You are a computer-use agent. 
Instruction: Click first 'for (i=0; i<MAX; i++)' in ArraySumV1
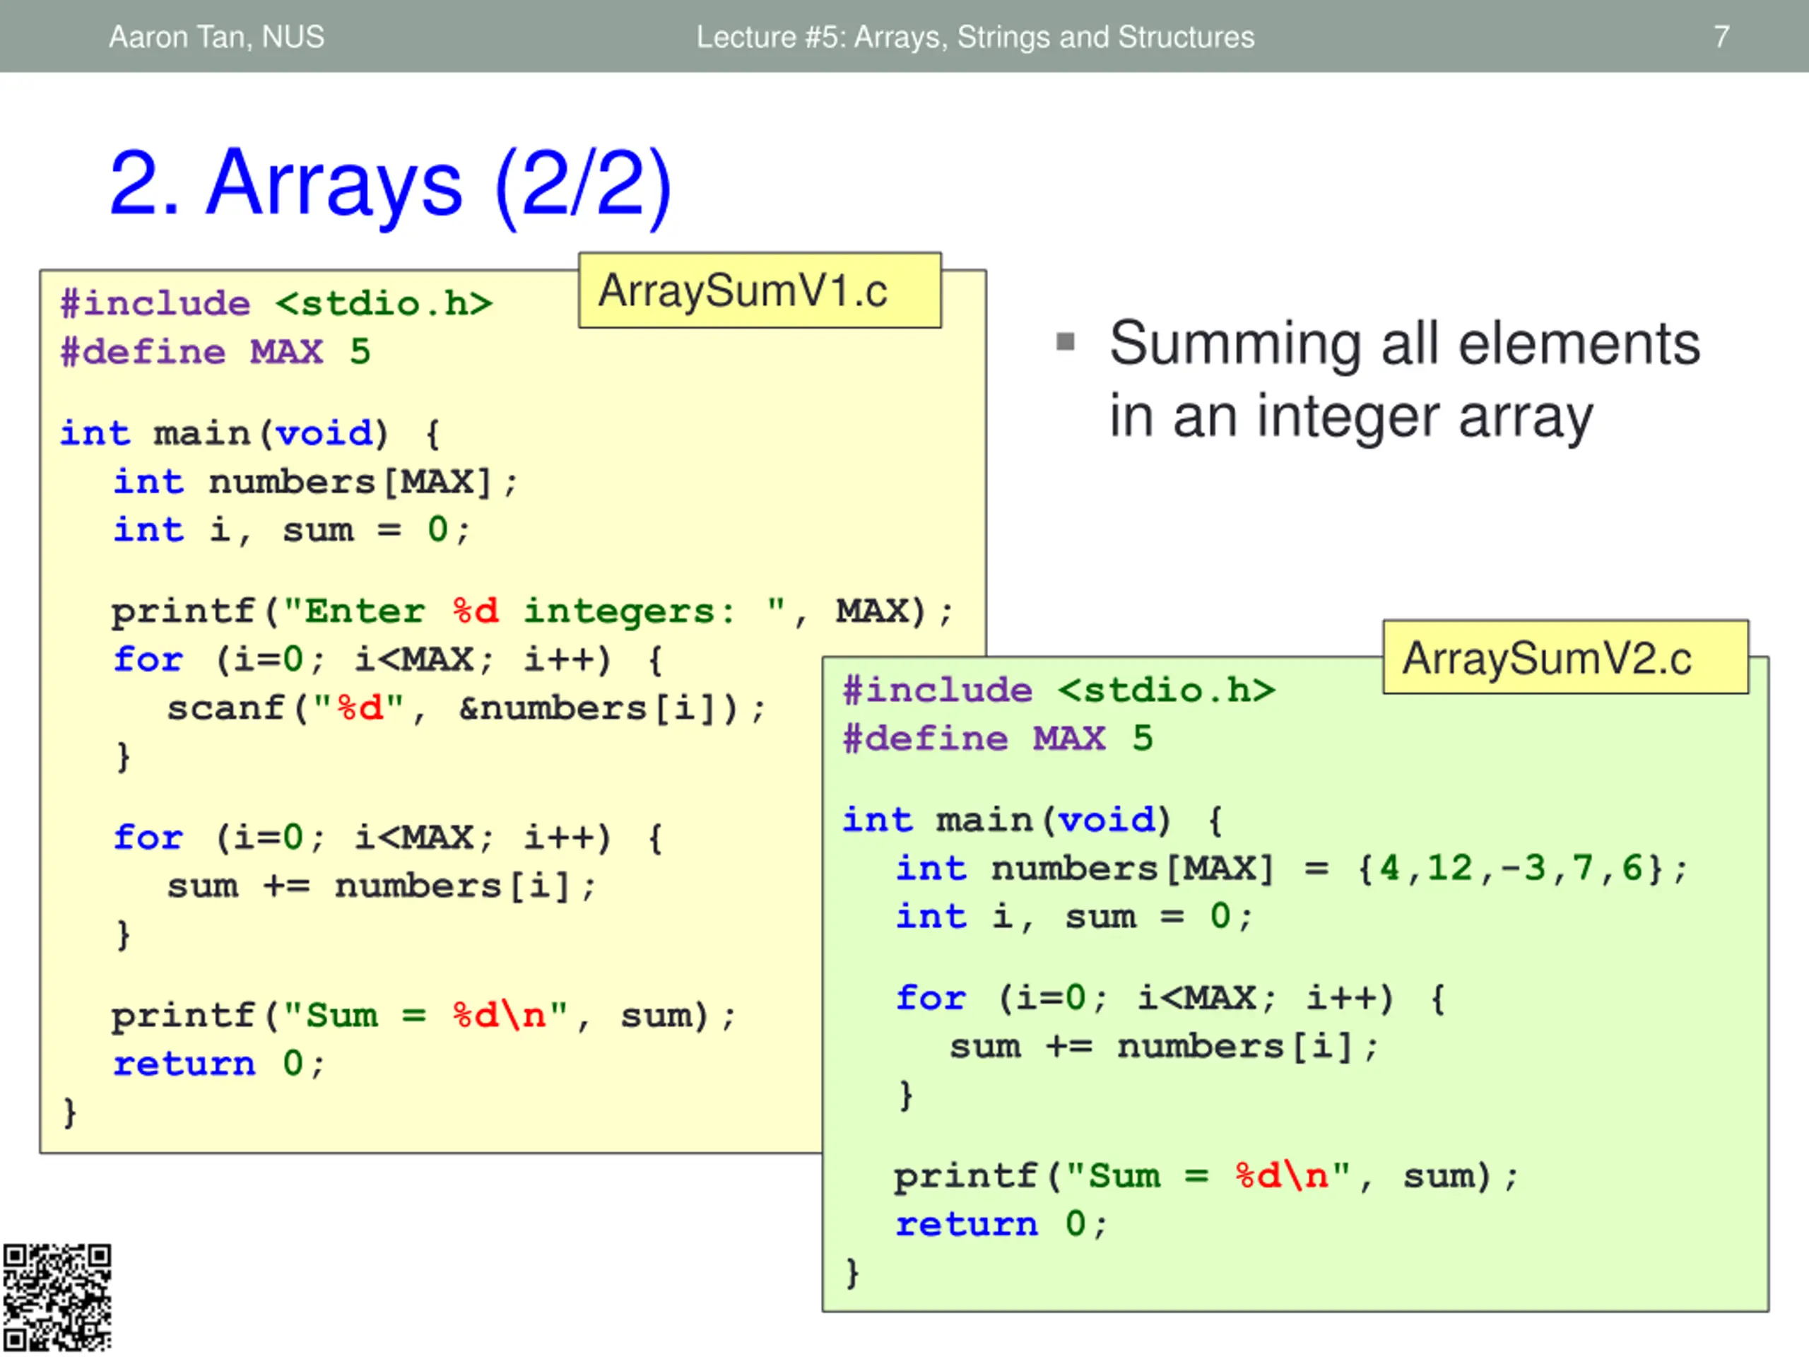(389, 659)
